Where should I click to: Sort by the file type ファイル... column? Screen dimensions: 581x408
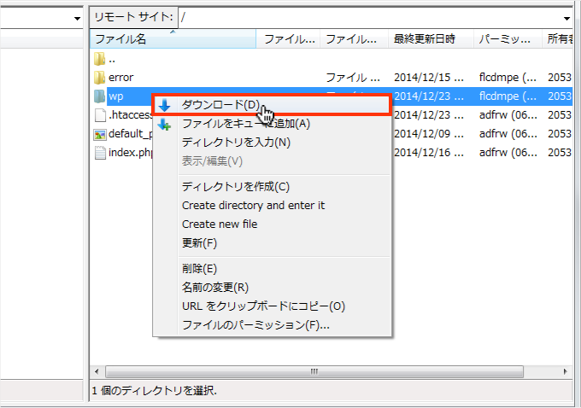[354, 39]
